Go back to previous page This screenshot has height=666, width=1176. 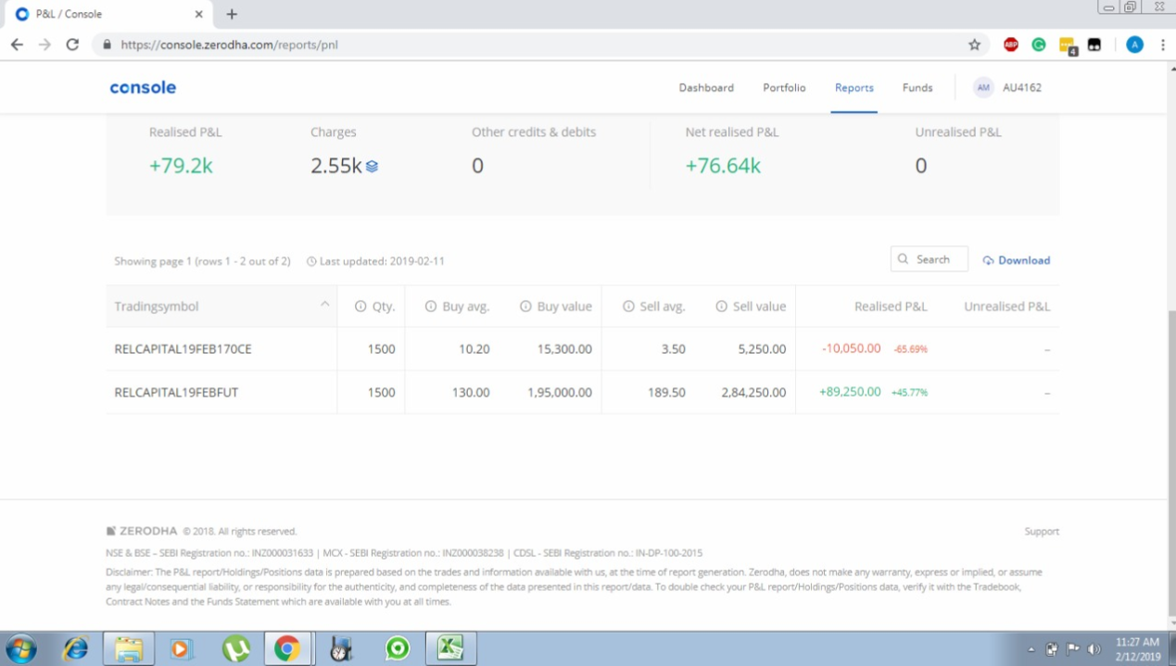tap(17, 44)
